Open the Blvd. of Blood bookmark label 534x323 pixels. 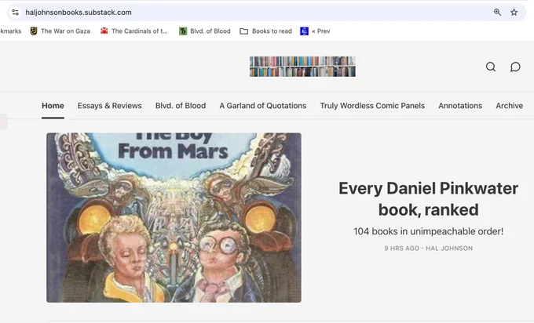click(210, 31)
